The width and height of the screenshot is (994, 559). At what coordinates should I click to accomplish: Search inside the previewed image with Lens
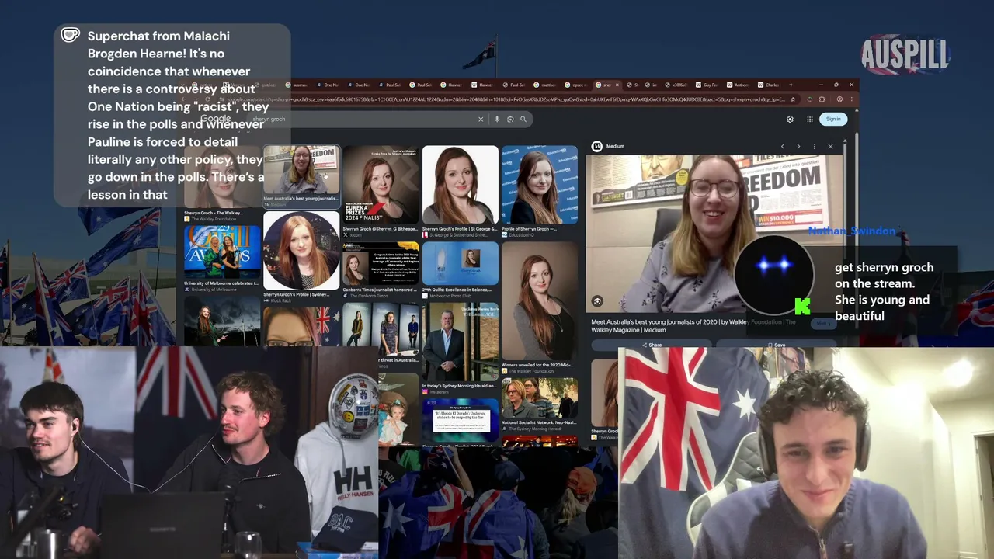[x=597, y=301]
